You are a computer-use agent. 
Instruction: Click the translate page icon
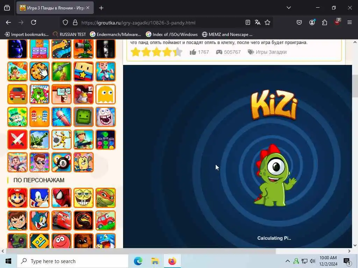click(x=258, y=22)
